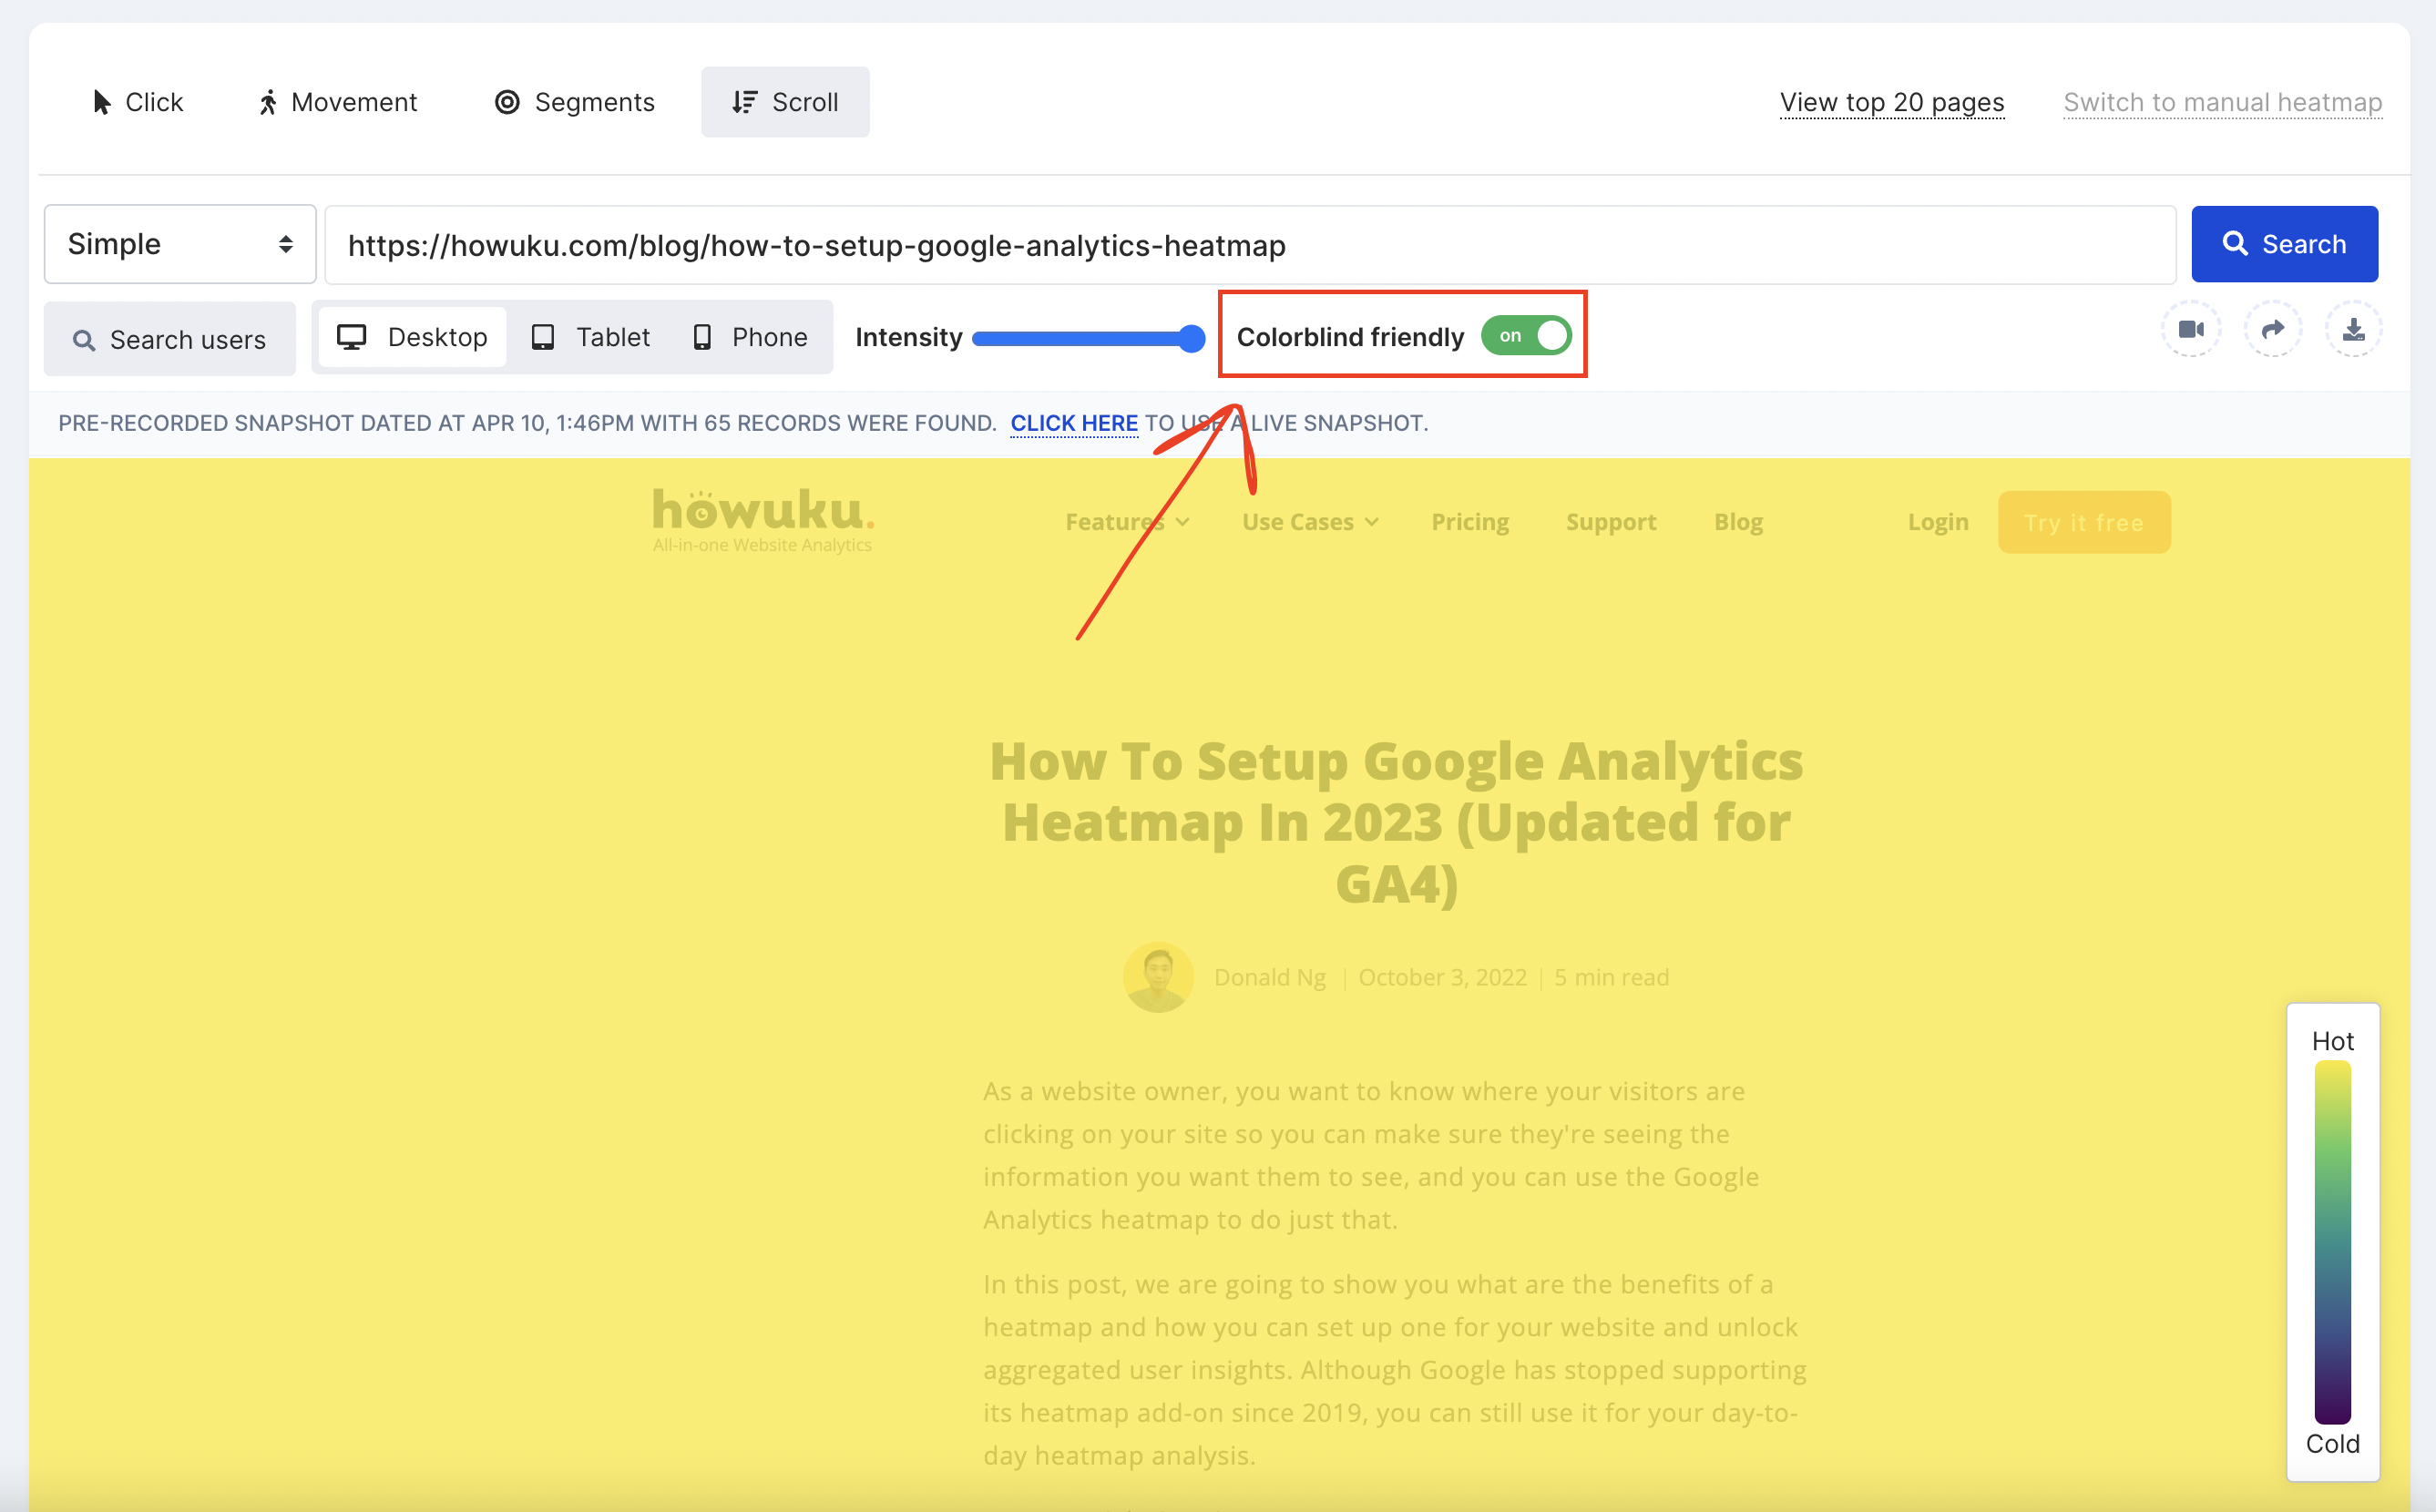Click the video recording camera icon
Viewport: 2436px width, 1512px height.
pos(2191,329)
